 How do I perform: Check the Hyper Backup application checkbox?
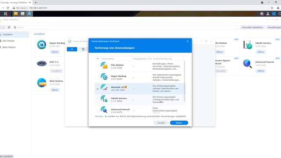[97, 78]
